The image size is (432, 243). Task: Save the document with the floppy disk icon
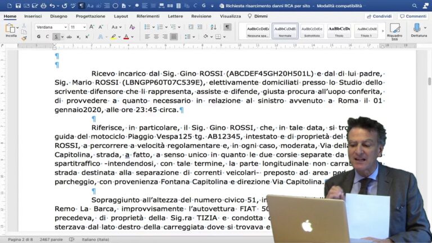pyautogui.click(x=18, y=6)
